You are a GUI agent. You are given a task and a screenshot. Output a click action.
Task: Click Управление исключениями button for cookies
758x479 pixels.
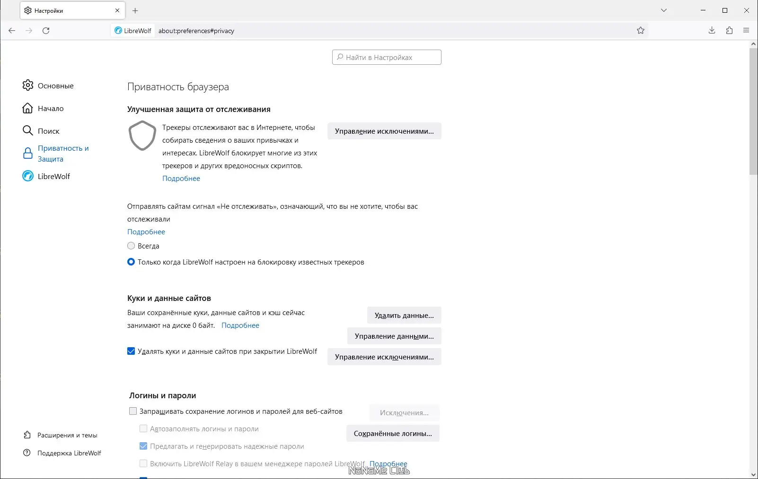[384, 357]
